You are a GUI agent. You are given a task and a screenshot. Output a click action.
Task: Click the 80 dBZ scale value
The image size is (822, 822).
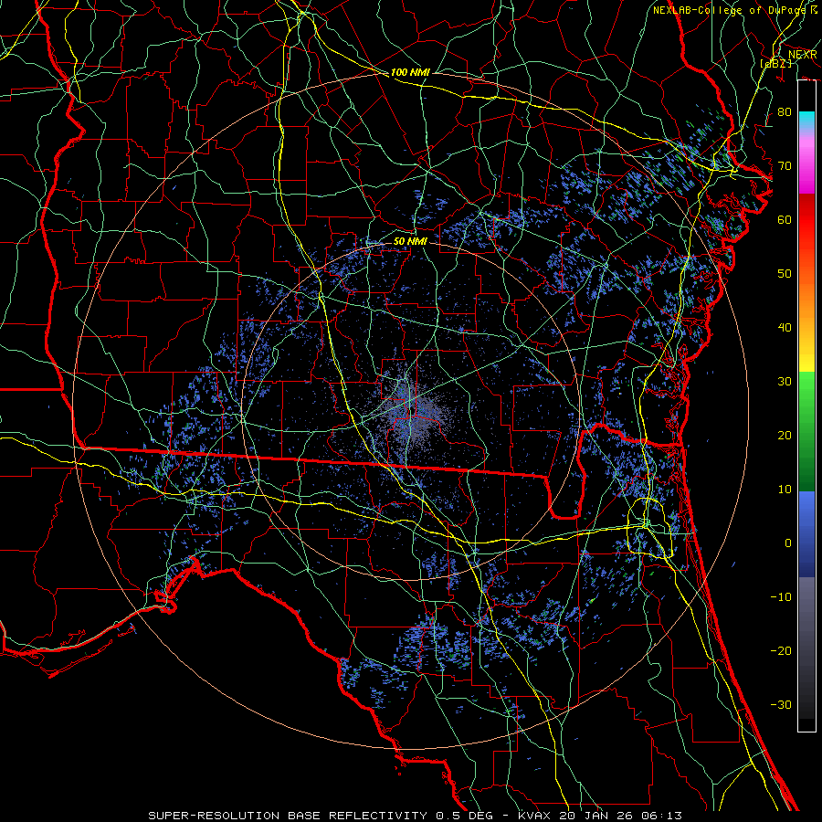point(785,111)
